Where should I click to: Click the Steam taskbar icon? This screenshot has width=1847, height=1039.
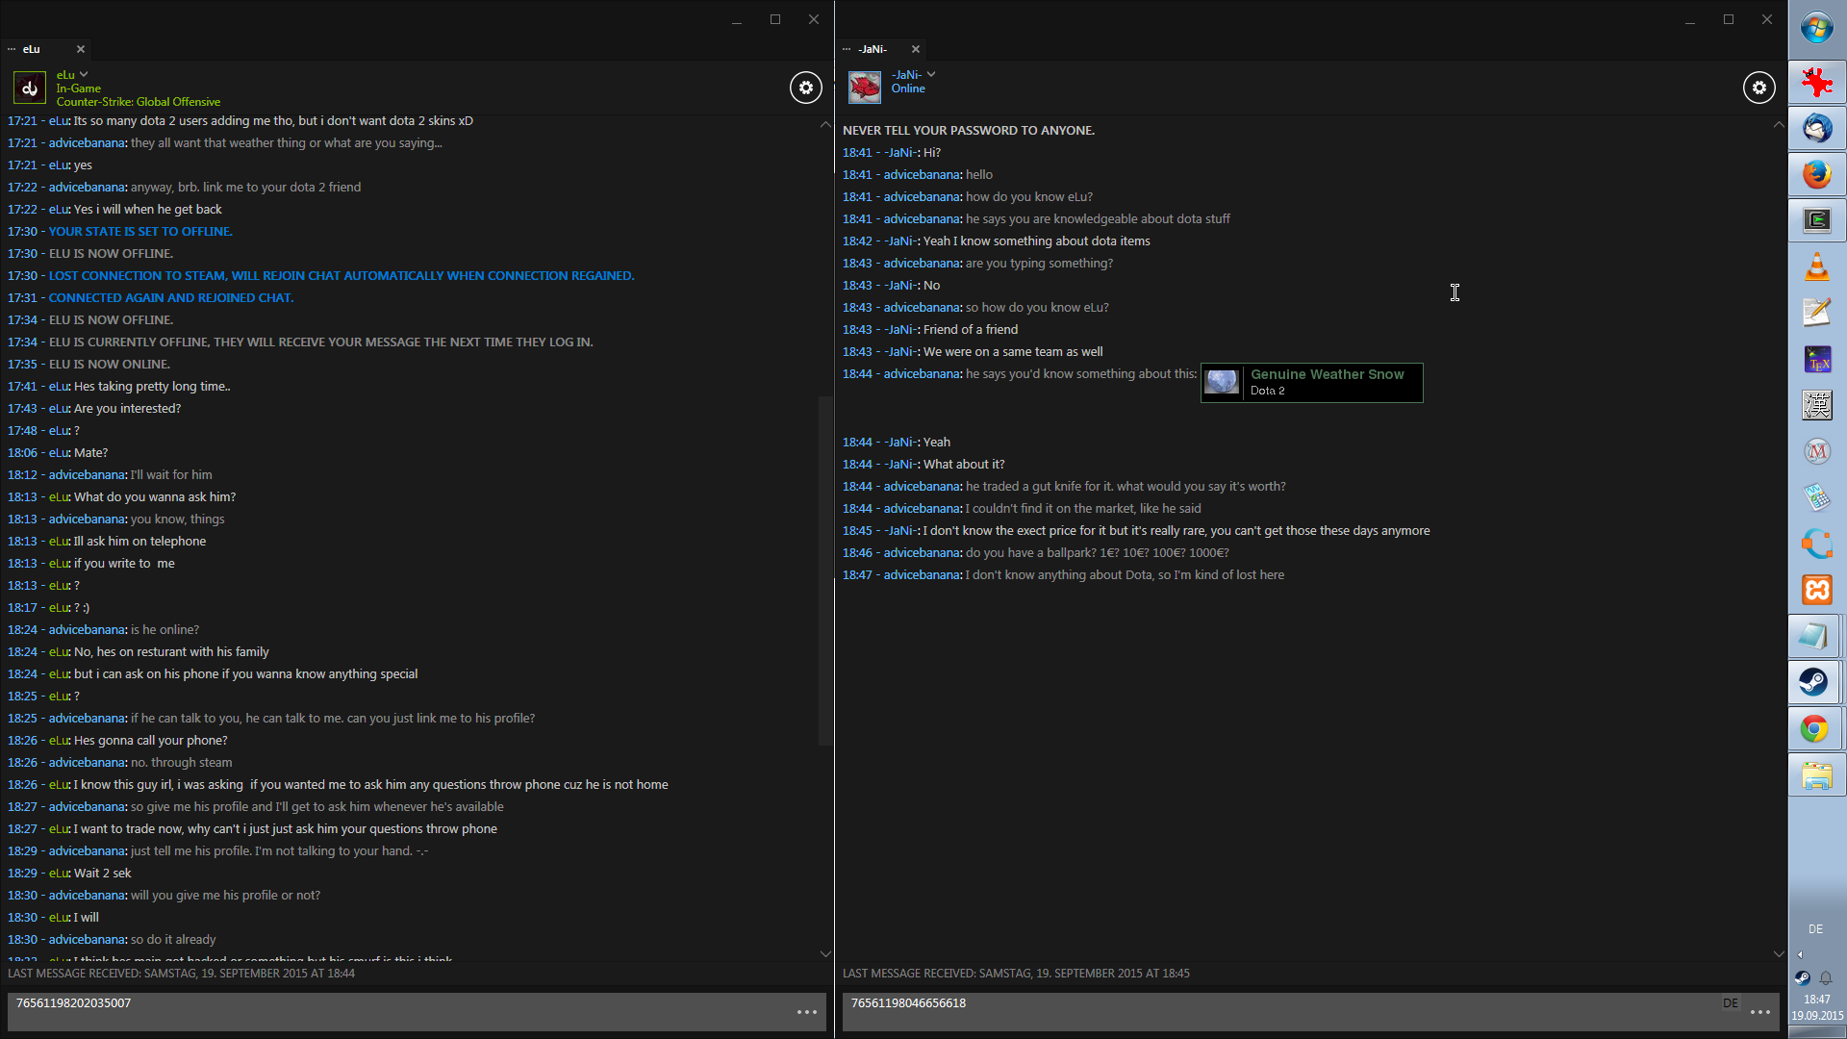pyautogui.click(x=1815, y=682)
